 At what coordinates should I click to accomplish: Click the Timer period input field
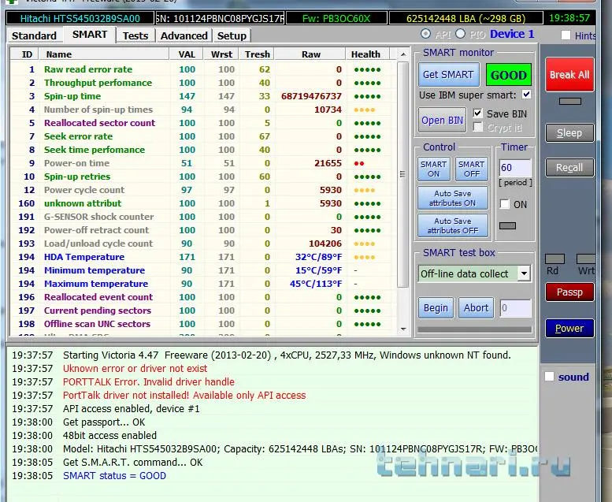point(514,168)
